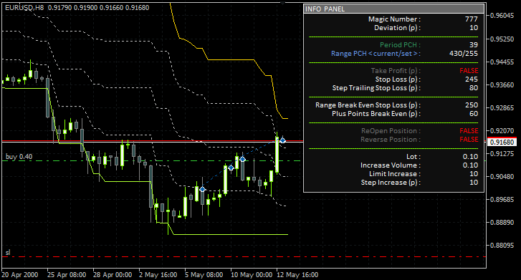
Task: Click the Stop Loss value 245
Action: [472, 79]
